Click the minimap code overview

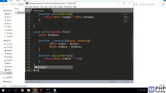point(126,18)
